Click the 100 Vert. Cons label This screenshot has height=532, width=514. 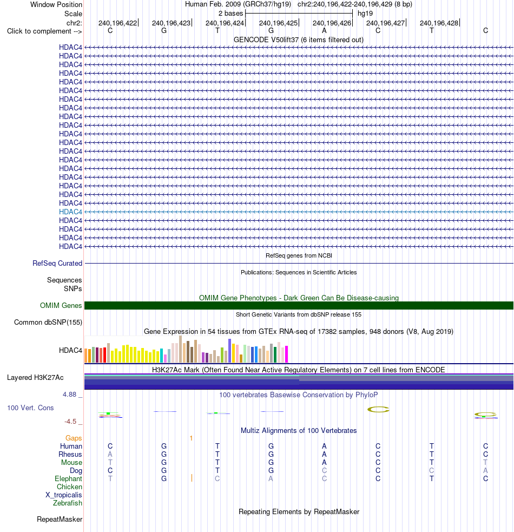(x=30, y=408)
